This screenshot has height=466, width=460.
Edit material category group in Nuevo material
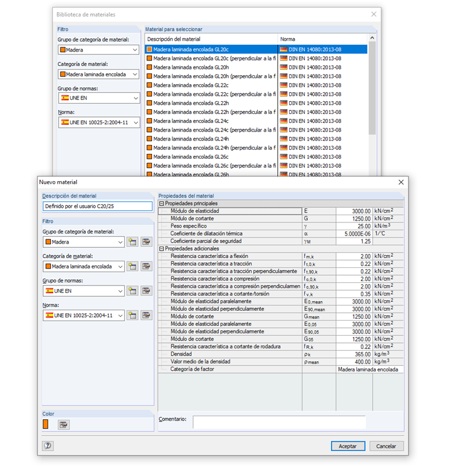[x=146, y=242]
